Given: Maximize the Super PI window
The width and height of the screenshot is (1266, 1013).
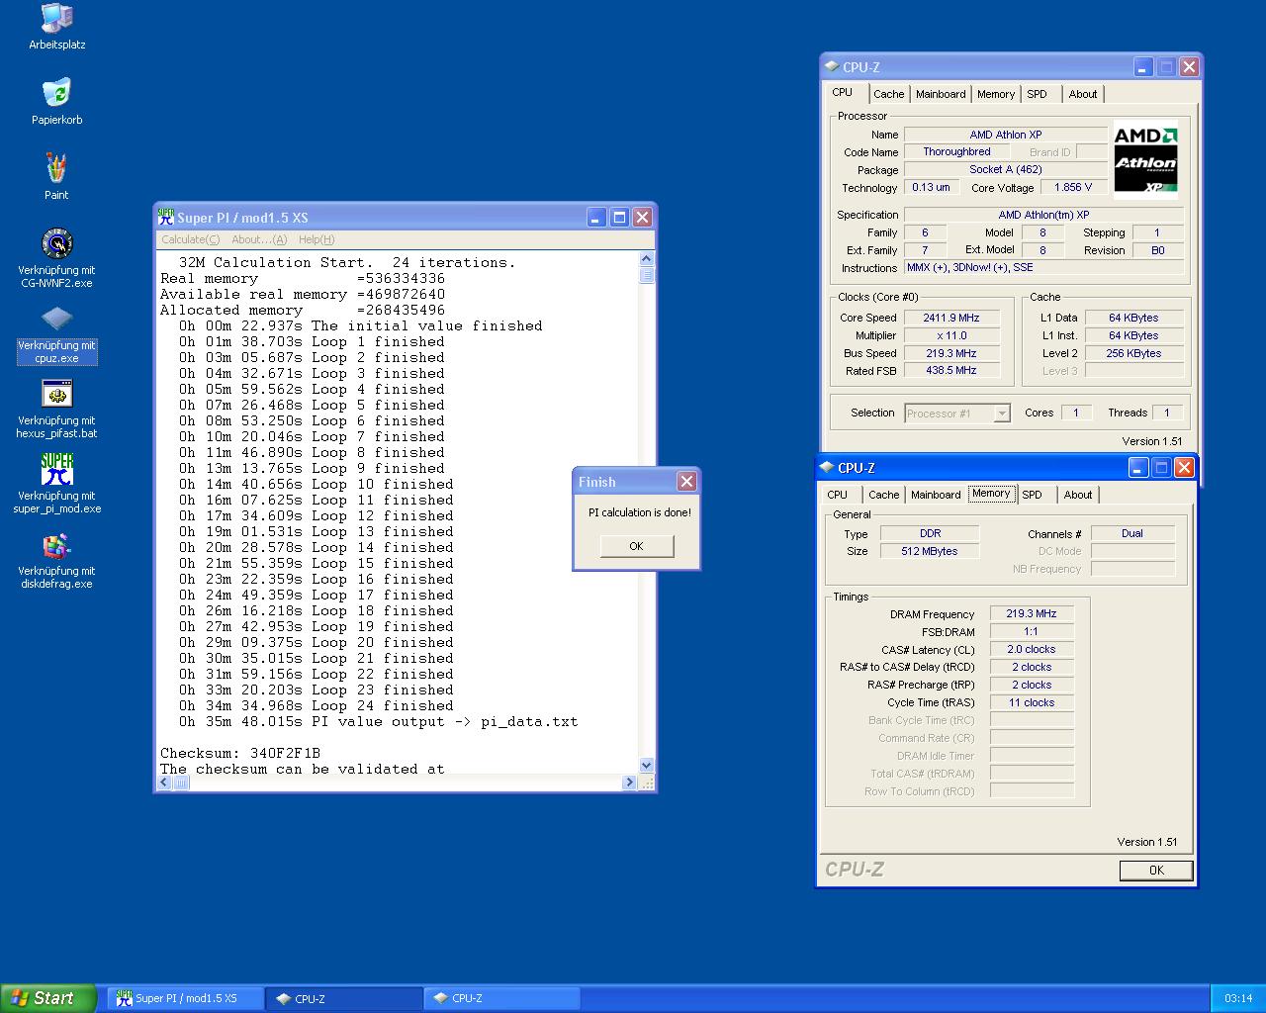Looking at the screenshot, I should [x=619, y=218].
